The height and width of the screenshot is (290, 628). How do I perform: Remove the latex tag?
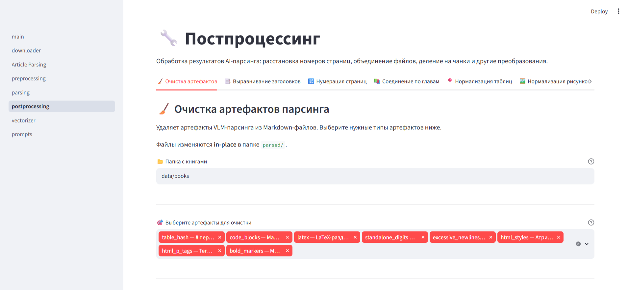coord(355,237)
